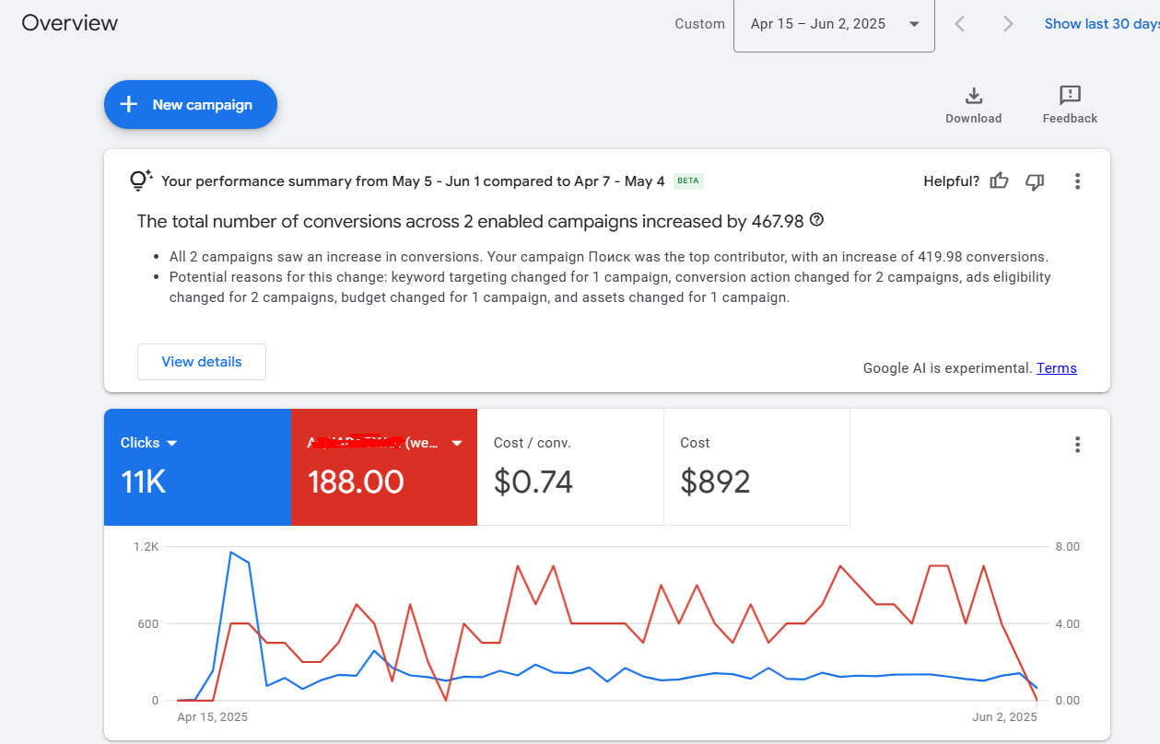The width and height of the screenshot is (1160, 744).
Task: Click thumbs up on performance summary
Action: 999,181
